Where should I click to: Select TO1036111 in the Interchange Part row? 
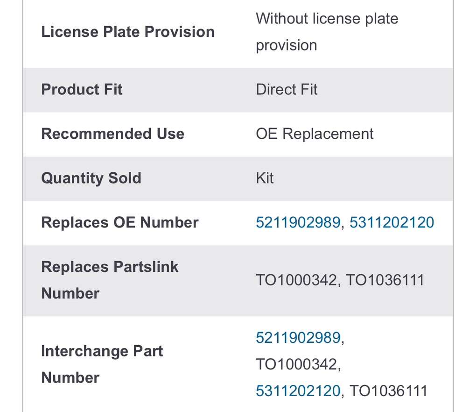[x=388, y=391]
